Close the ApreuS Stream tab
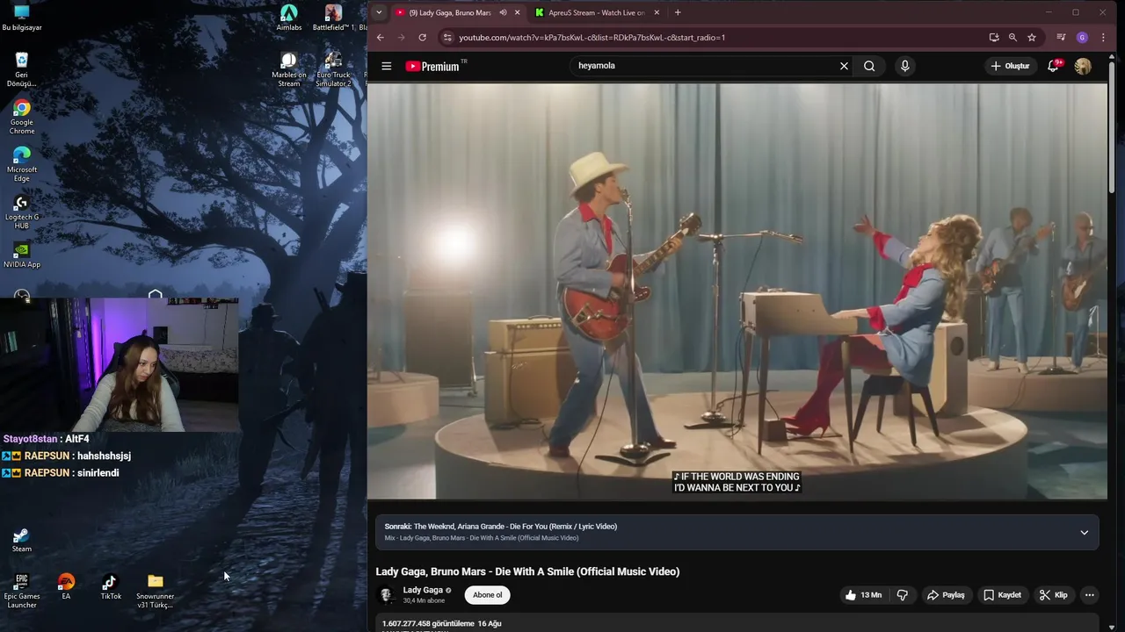Image resolution: width=1125 pixels, height=632 pixels. 657,12
